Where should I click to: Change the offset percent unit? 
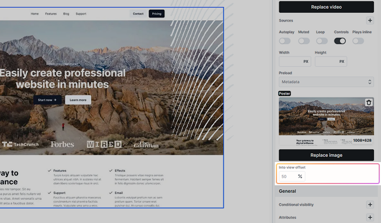[x=300, y=177]
